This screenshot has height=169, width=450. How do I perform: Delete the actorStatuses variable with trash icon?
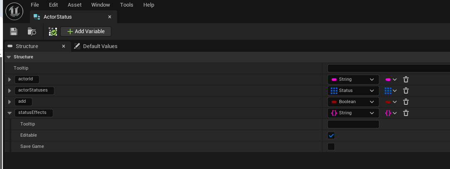pyautogui.click(x=406, y=91)
